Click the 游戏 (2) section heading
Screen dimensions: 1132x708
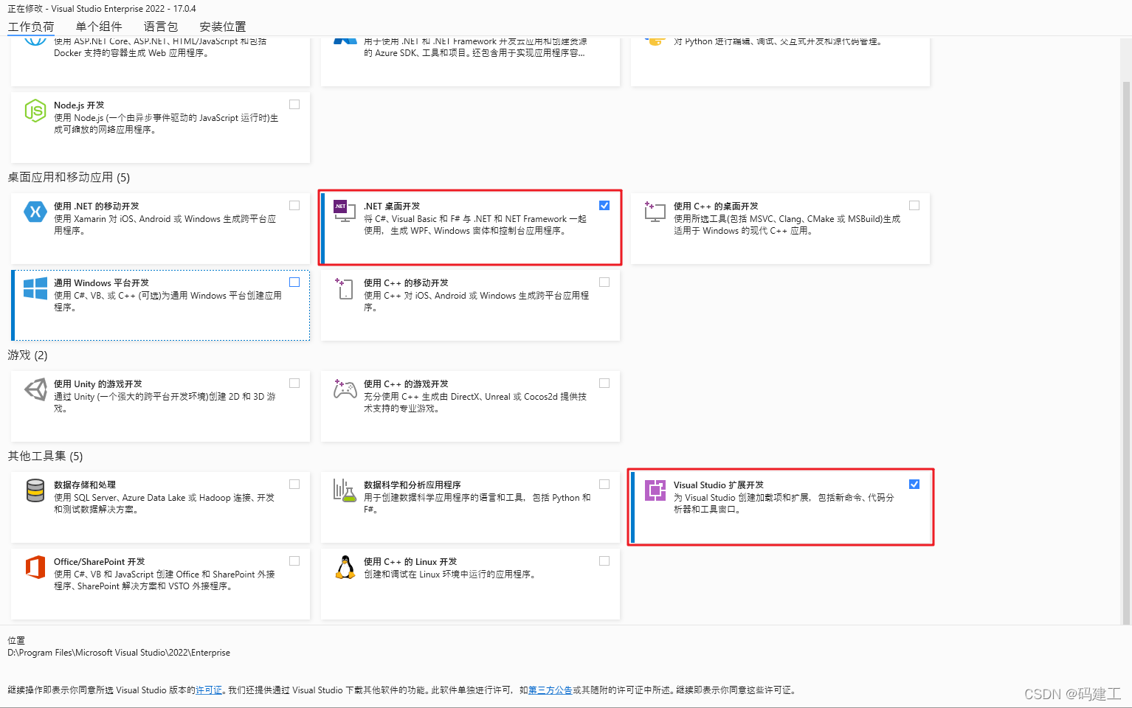(x=27, y=355)
